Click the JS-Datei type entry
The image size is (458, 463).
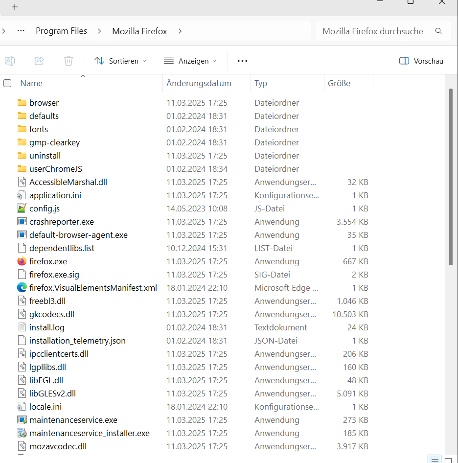[x=270, y=208]
